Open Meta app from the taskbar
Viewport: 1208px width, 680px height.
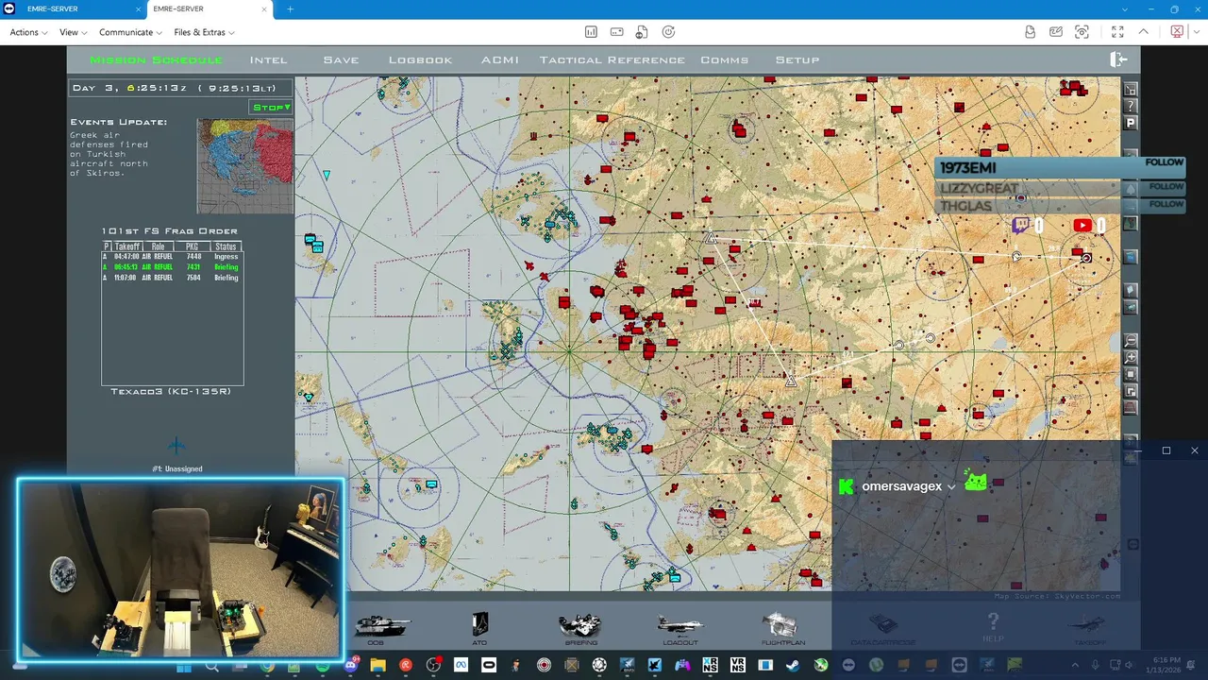tap(461, 665)
